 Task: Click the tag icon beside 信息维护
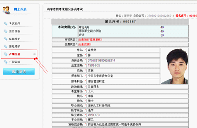pyautogui.click(x=6, y=39)
